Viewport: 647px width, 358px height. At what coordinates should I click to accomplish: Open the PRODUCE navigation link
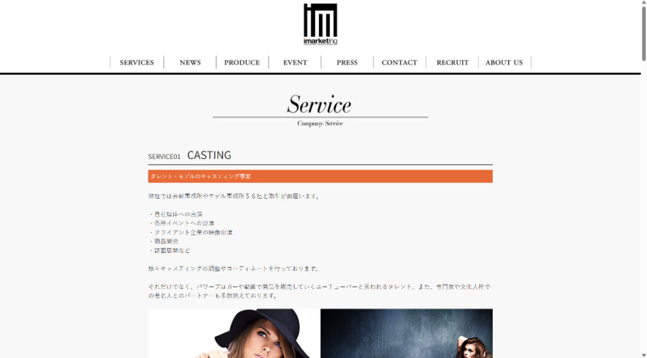(242, 63)
